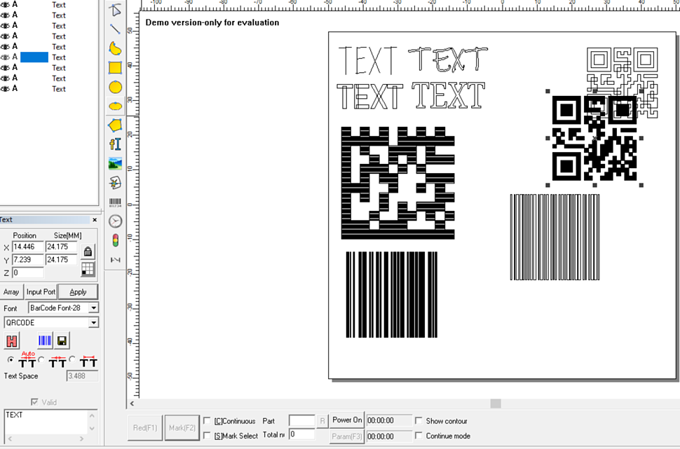Select the Bitmap image tool

click(x=115, y=163)
